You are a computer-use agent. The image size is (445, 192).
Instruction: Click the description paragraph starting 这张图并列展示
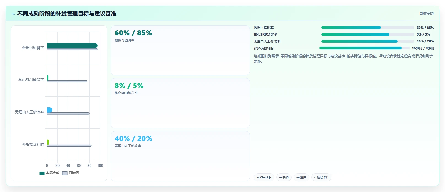343,59
